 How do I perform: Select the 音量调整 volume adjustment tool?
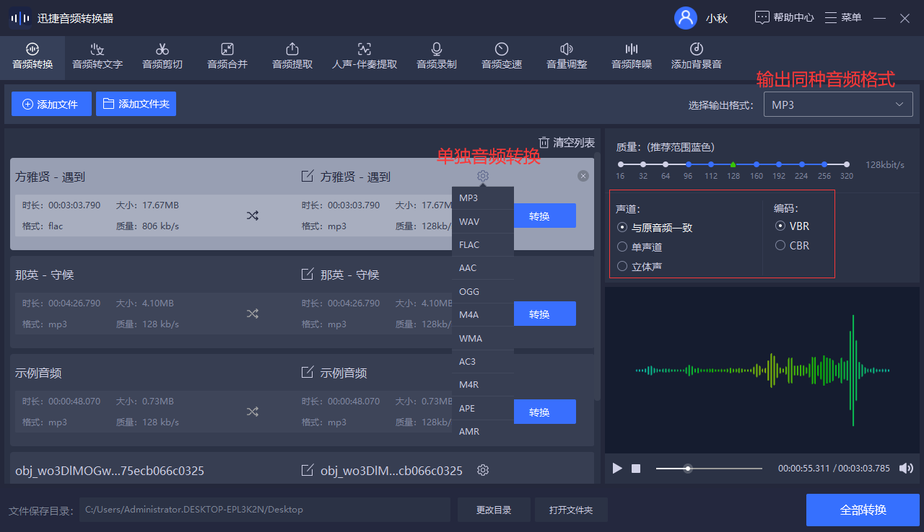(x=566, y=57)
